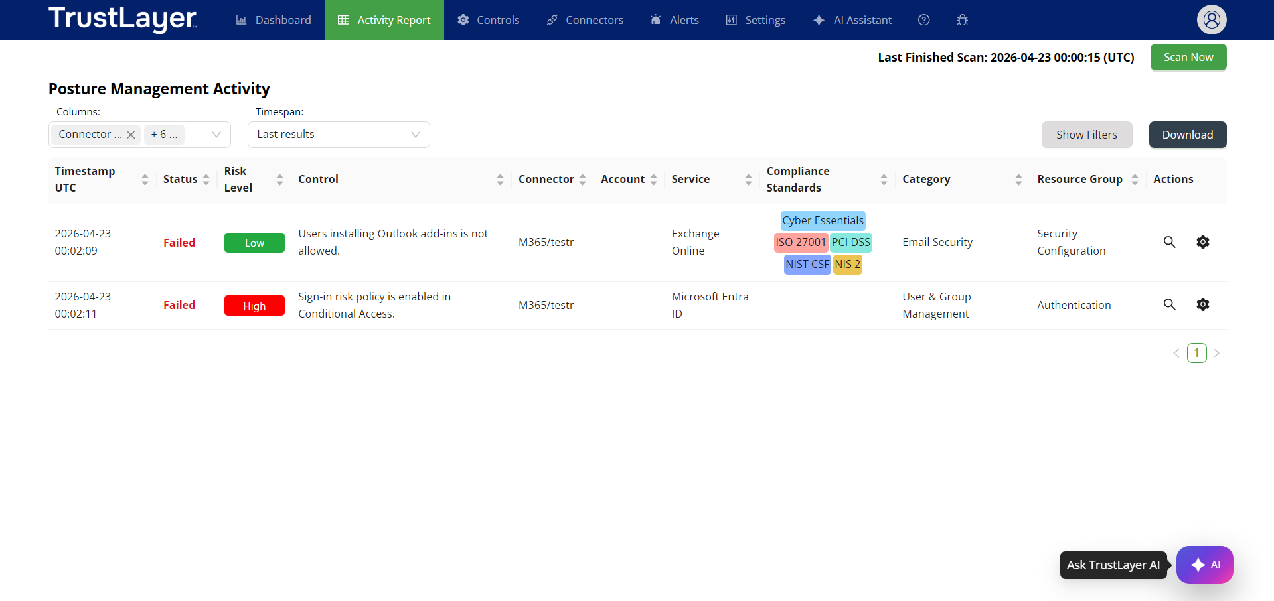Click the ISO 27001 compliance tag
The image size is (1274, 601).
(800, 242)
